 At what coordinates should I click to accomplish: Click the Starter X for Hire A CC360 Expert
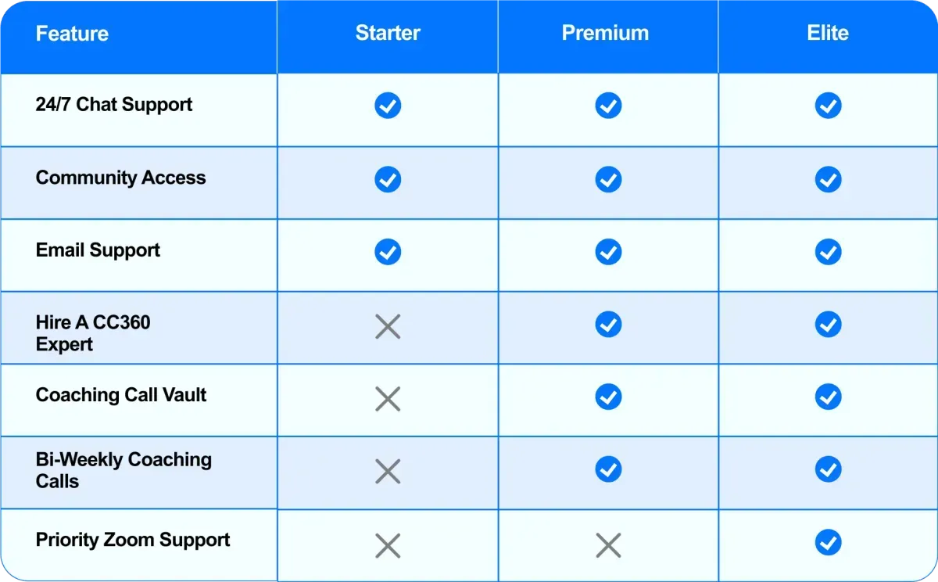[x=388, y=325]
